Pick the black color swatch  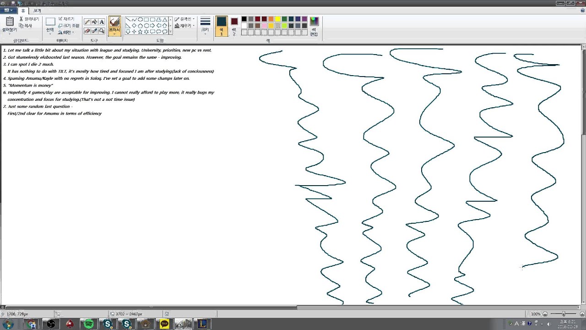(244, 19)
